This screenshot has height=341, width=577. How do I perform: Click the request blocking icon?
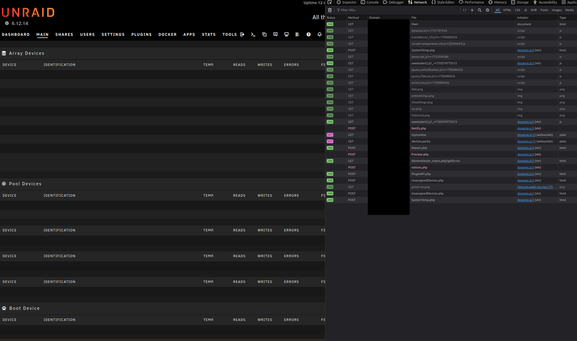(x=487, y=10)
